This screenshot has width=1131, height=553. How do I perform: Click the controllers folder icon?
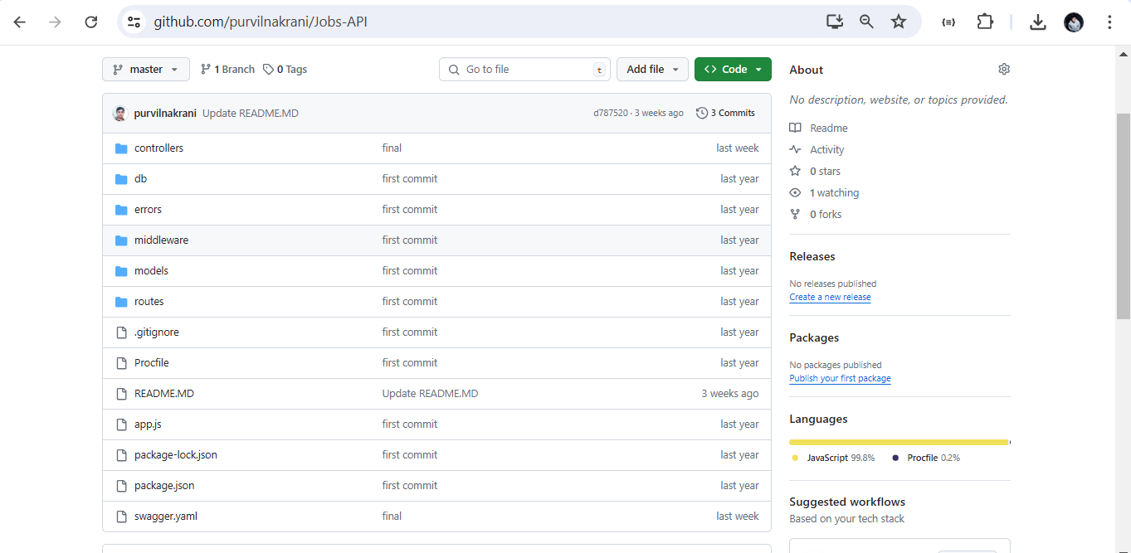coord(121,148)
